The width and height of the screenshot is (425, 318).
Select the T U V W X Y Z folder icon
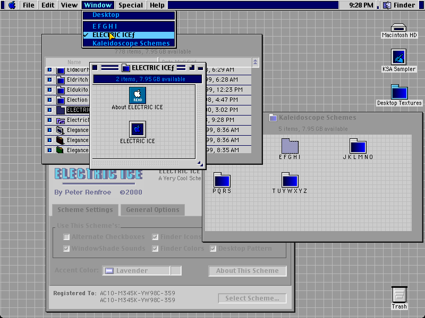point(290,180)
